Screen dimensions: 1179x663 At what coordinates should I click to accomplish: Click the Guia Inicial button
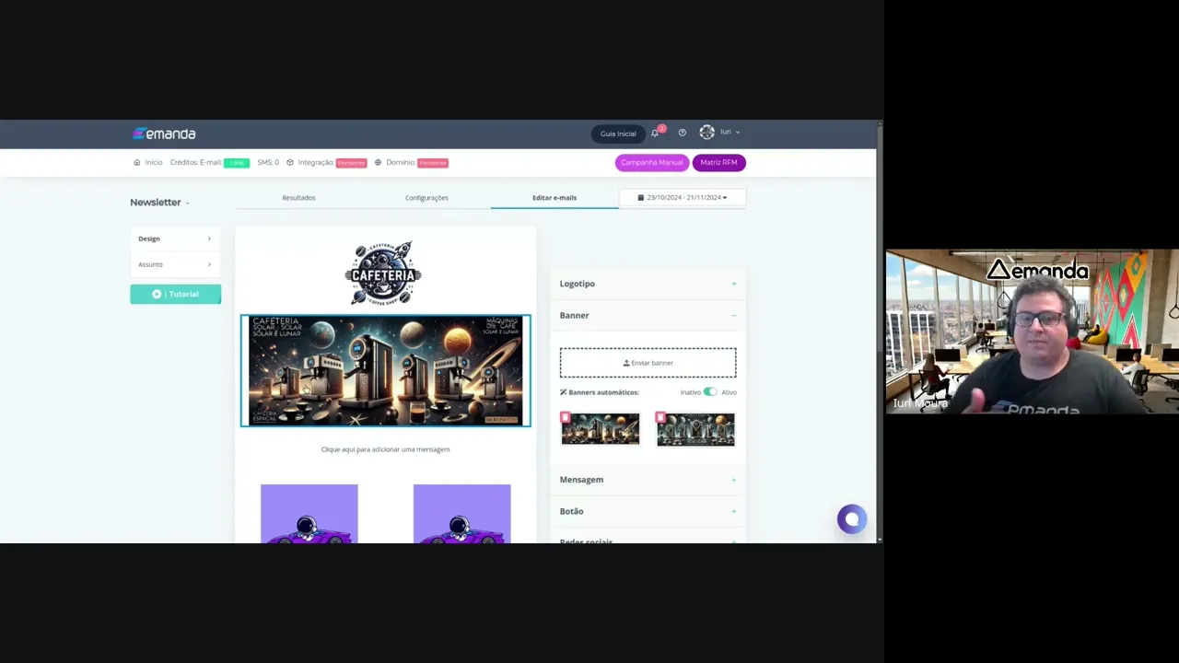tap(618, 134)
